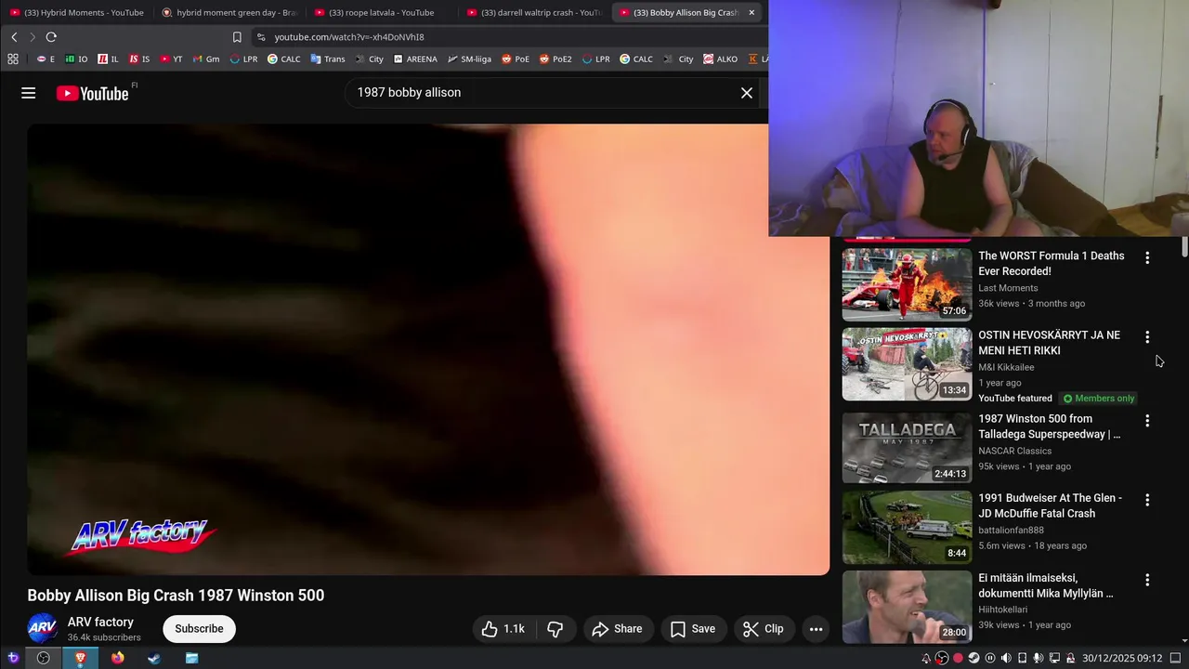Switch to the 'hybrid moment green day' tab
The image size is (1189, 669).
click(229, 12)
